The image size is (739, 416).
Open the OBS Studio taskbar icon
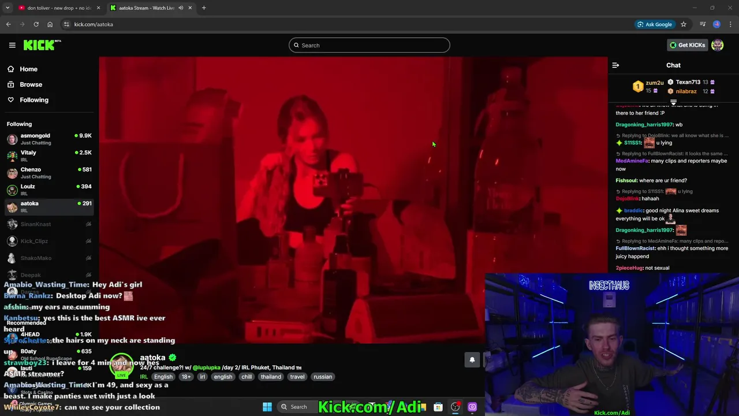coord(456,407)
